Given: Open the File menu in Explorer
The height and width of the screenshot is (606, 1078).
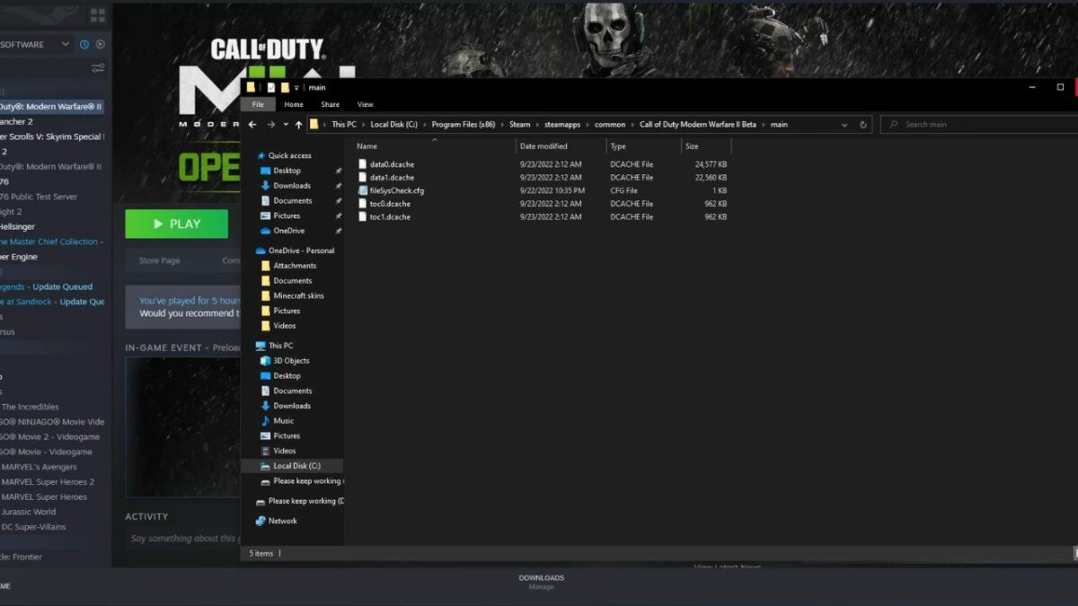Looking at the screenshot, I should pos(258,103).
